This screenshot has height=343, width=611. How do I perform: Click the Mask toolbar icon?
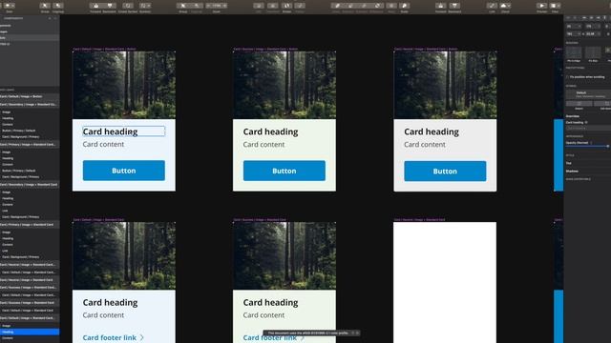pos(391,6)
